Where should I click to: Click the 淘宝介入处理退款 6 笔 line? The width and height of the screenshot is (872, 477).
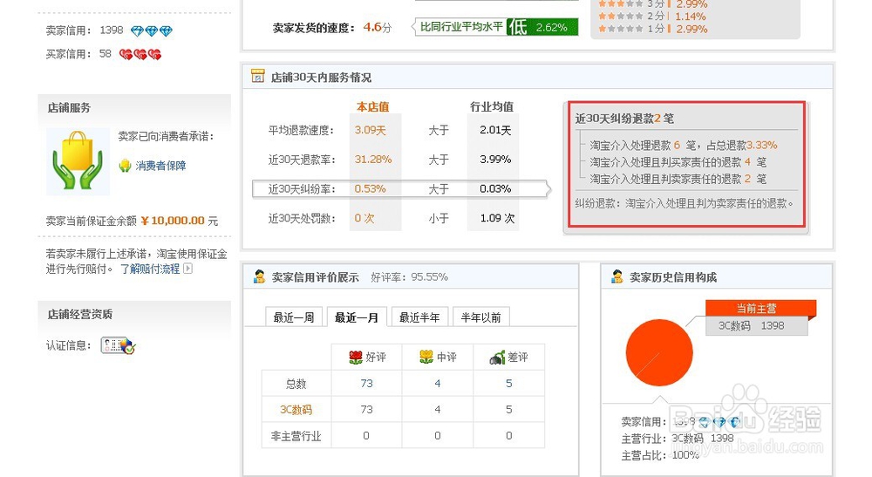[684, 145]
